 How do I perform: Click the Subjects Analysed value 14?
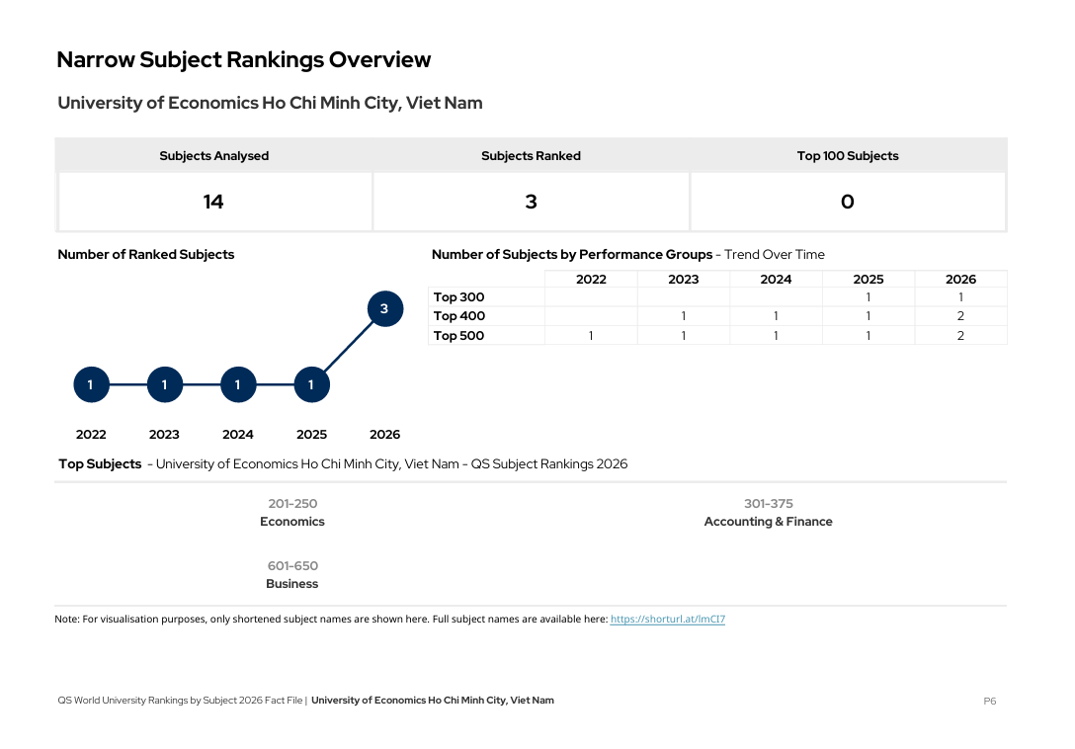pyautogui.click(x=213, y=202)
